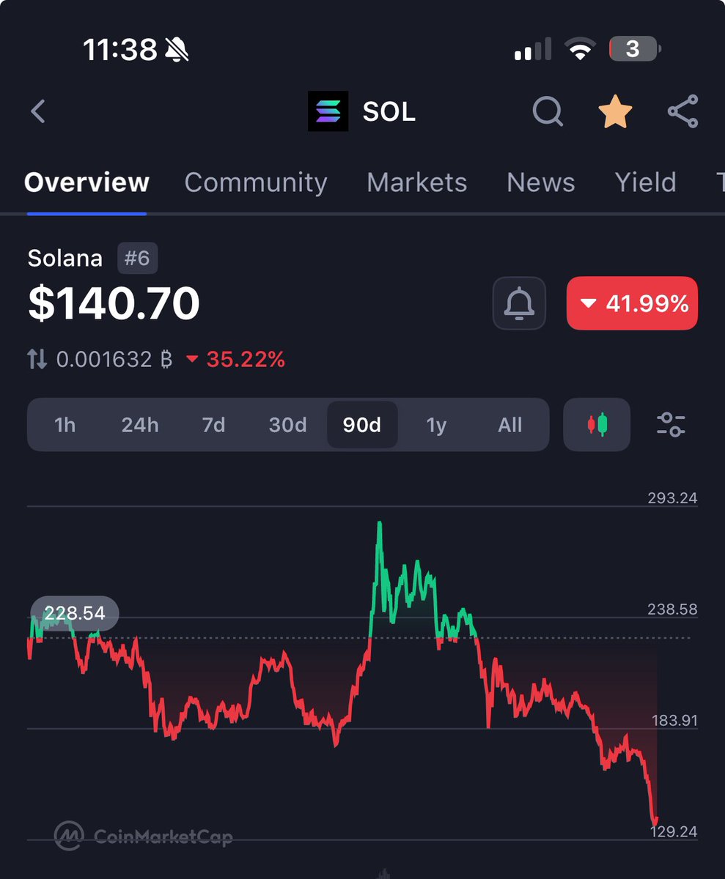Tap the #6 rank badge

[x=137, y=259]
